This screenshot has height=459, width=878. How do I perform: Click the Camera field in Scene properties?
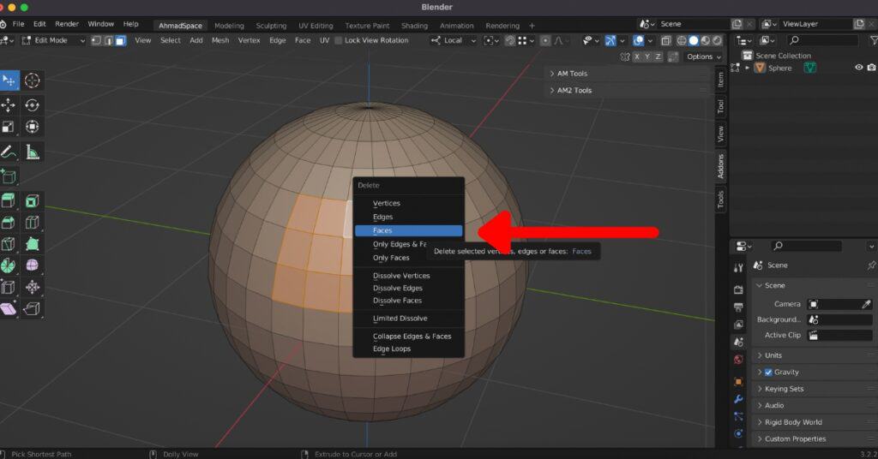[x=839, y=304]
